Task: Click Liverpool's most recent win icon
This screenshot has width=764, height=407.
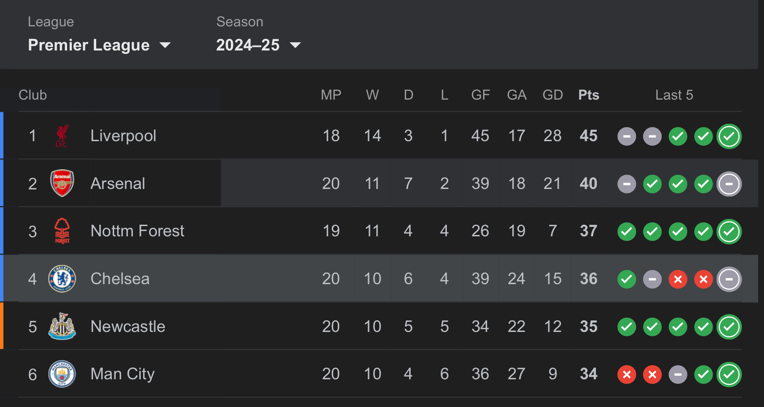Action: [x=729, y=136]
